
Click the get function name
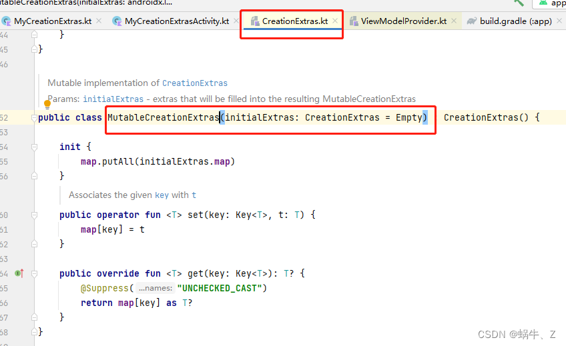click(x=196, y=273)
